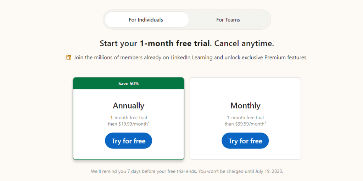Click the LinkedIn 'in' logo icon
The height and width of the screenshot is (181, 363).
tap(69, 58)
